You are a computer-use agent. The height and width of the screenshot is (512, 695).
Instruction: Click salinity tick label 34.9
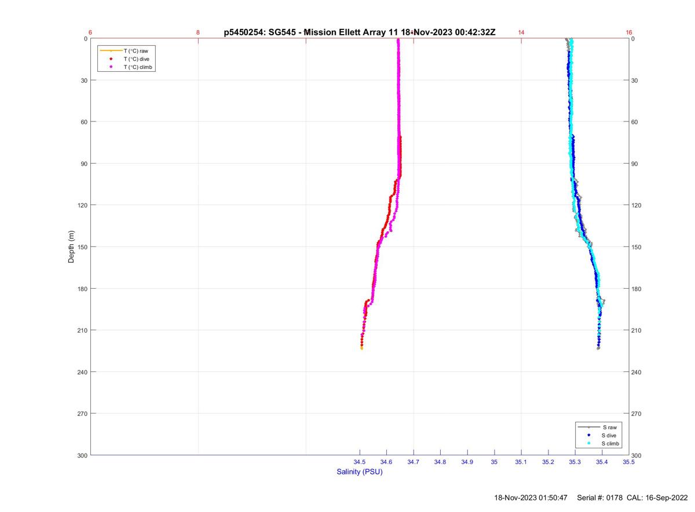pos(467,462)
